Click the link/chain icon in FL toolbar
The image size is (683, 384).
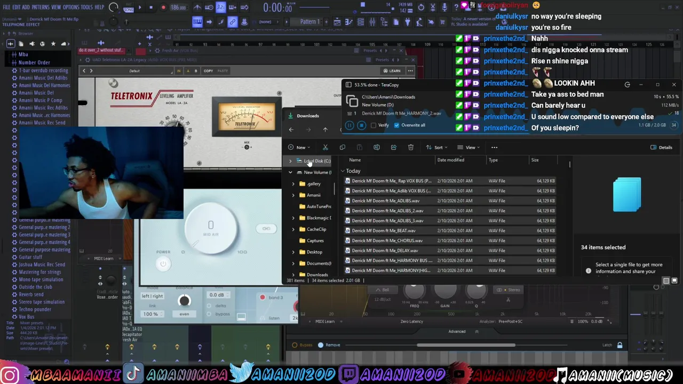click(233, 22)
